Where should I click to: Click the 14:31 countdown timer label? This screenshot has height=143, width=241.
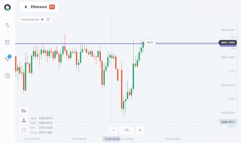pyautogui.click(x=150, y=42)
